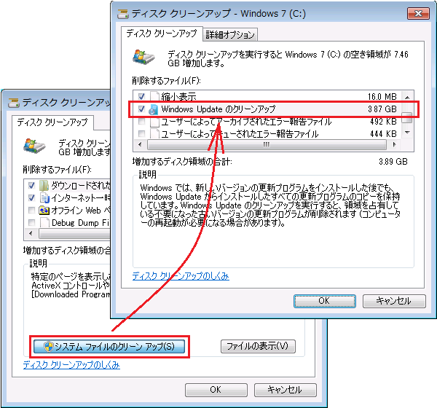Check the ユーザーによってキューされたエラー報告ファイル checkbox
The width and height of the screenshot is (437, 408).
coord(141,134)
